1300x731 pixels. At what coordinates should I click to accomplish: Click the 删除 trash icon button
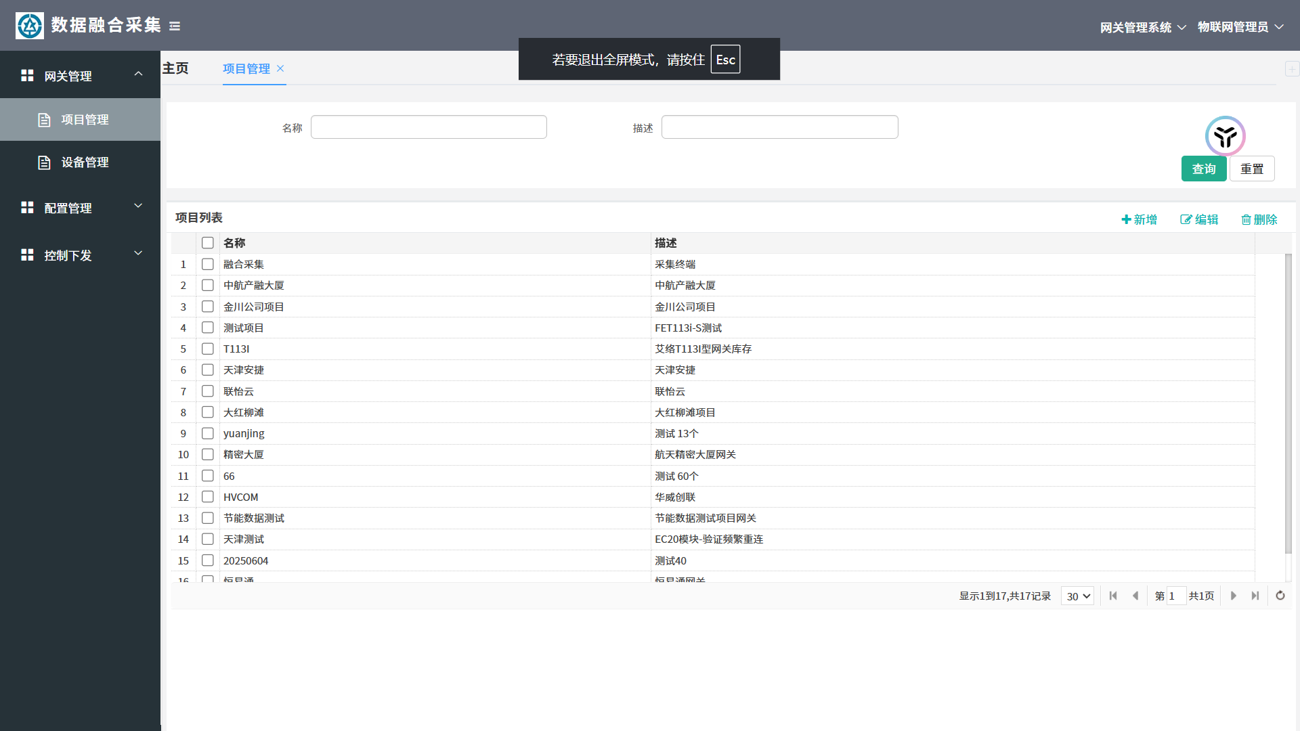(1259, 219)
